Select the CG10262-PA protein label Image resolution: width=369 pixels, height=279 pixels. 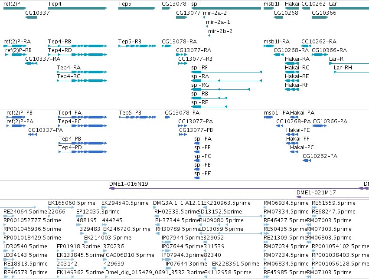pyautogui.click(x=320, y=156)
